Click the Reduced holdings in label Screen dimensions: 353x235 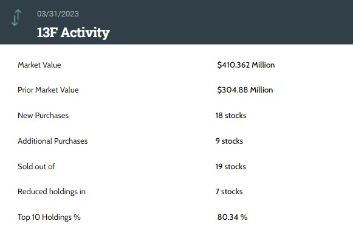pos(52,192)
